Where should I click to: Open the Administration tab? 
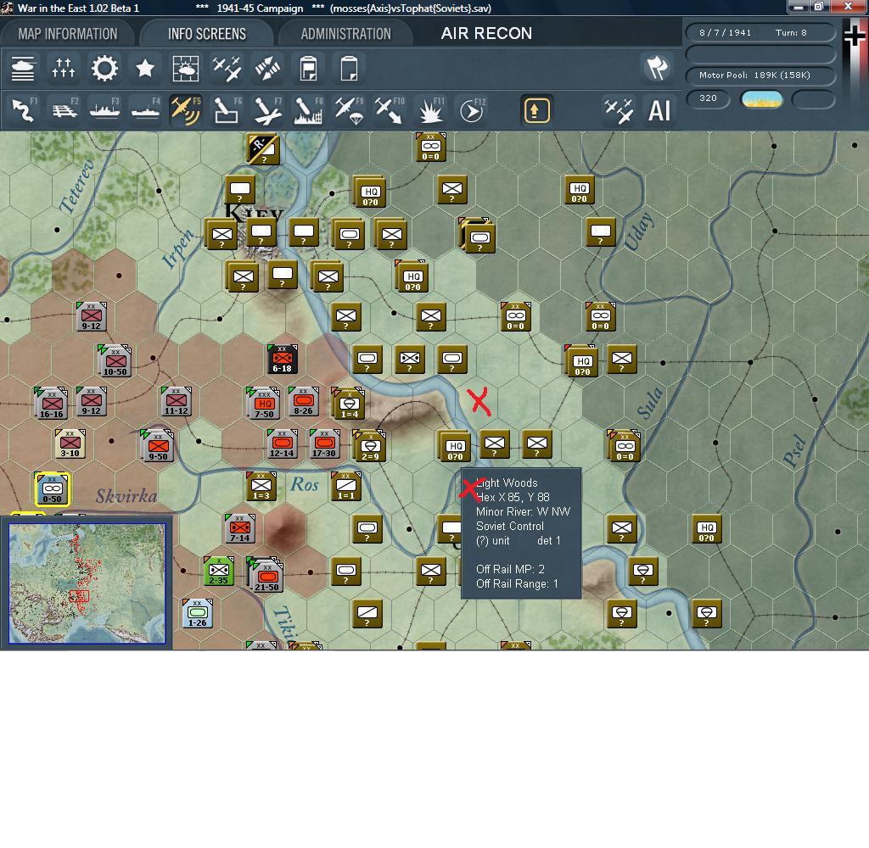[345, 34]
